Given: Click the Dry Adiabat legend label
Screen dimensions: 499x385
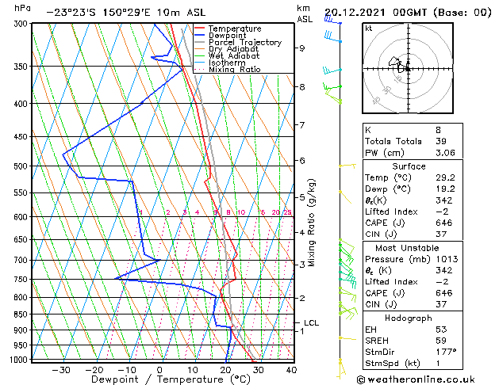Looking at the screenshot, I should coord(233,49).
